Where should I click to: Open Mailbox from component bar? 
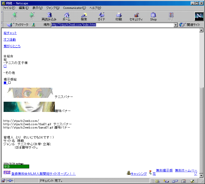pos(166,181)
